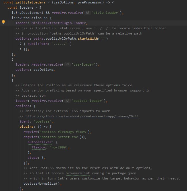Click the ident property key
The height and width of the screenshot is (191, 187).
coord(25,121)
